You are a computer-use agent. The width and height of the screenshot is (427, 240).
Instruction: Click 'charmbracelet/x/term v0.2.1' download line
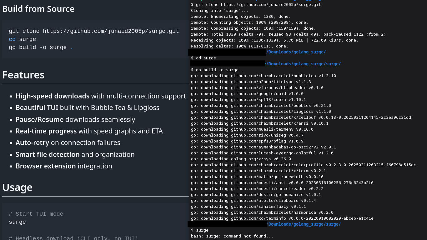tap(259, 171)
